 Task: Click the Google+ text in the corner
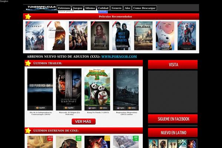click(x=4, y=1)
